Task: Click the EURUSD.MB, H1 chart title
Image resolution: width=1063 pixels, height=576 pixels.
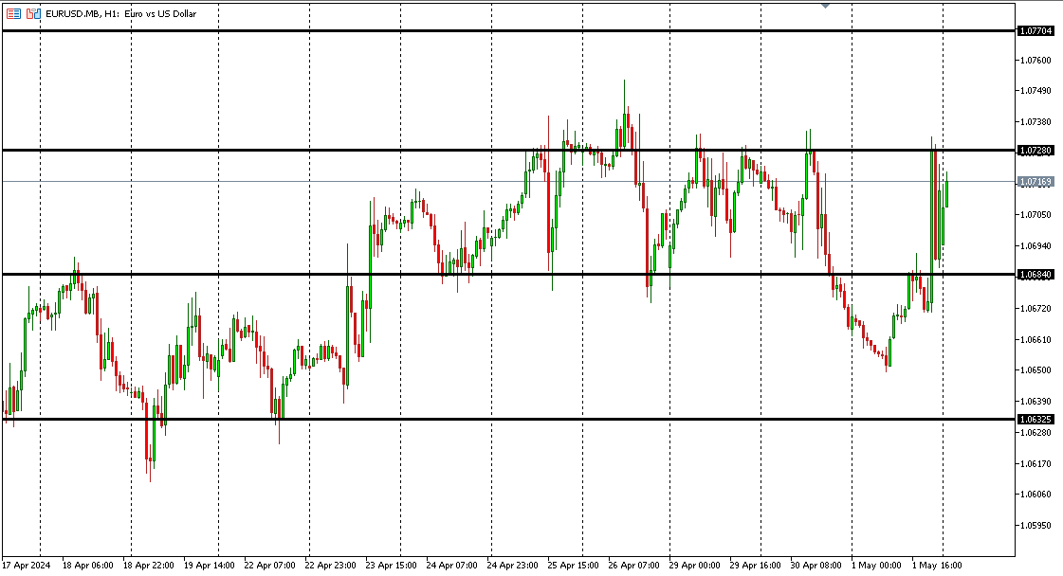Action: [x=120, y=13]
